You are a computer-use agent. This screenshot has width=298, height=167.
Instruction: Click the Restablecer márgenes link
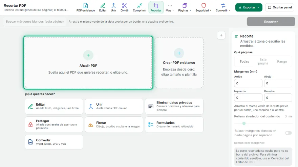(249, 143)
